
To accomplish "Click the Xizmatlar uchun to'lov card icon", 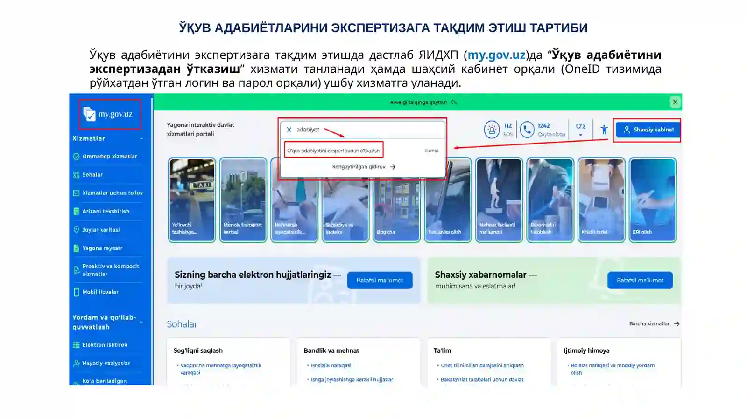I will 76,193.
